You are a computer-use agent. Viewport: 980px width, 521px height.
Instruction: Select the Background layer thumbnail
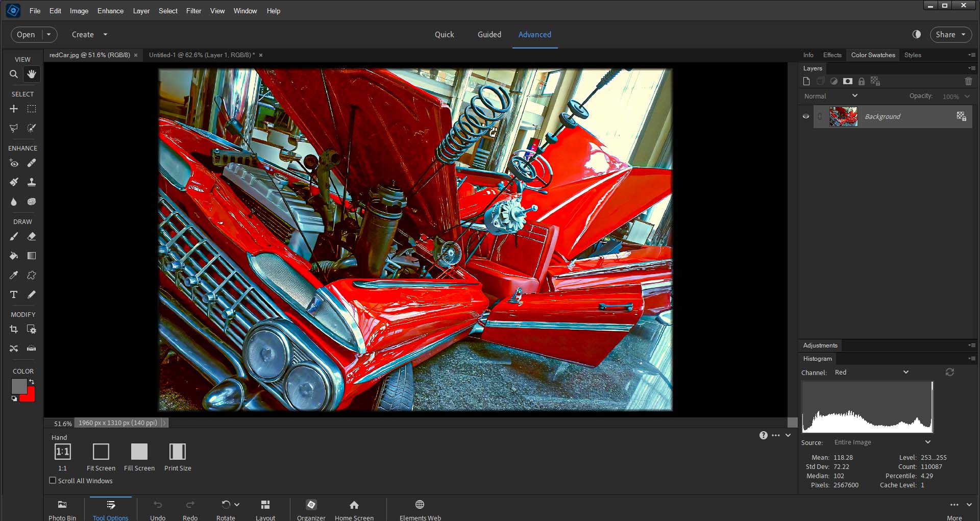pyautogui.click(x=843, y=117)
